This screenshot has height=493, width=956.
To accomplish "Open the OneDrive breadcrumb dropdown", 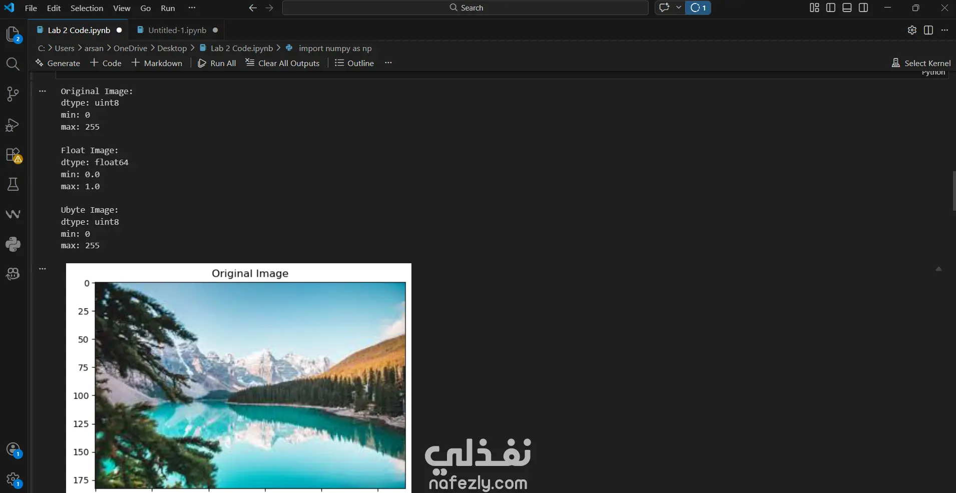I will pos(130,48).
